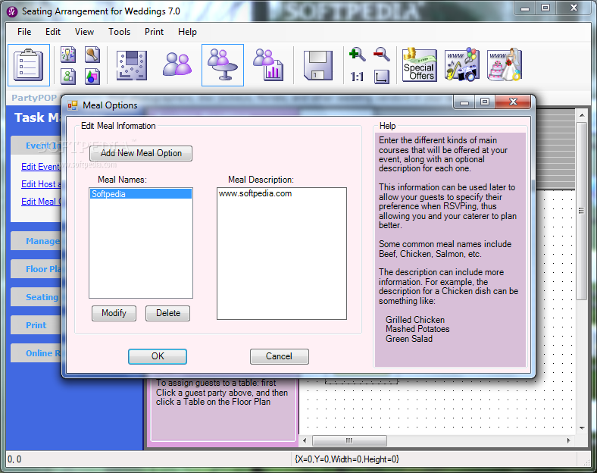Expand the Print sidebar section

pos(36,325)
